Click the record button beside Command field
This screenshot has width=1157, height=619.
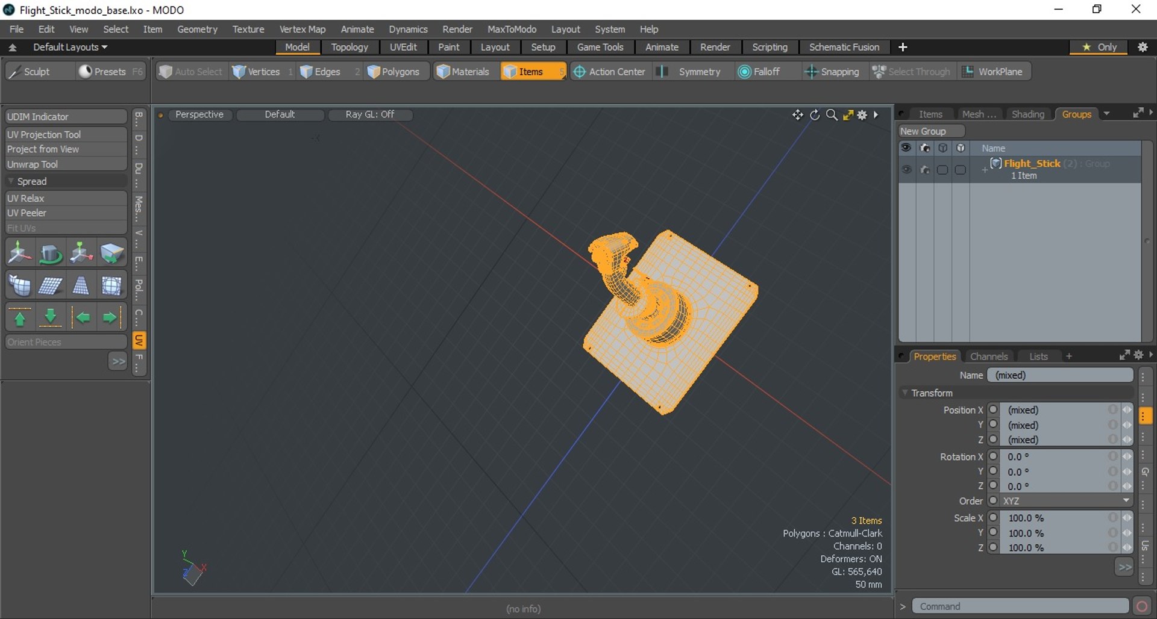click(1141, 606)
